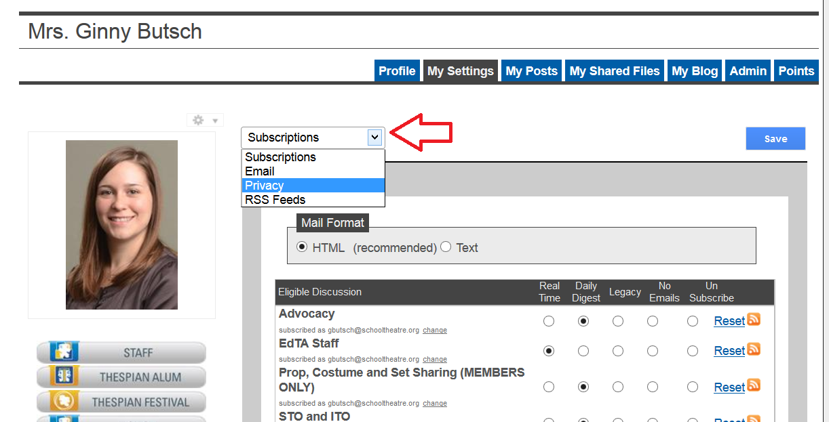
Task: Click the RSS feed icon for Advocacy
Action: pos(754,320)
